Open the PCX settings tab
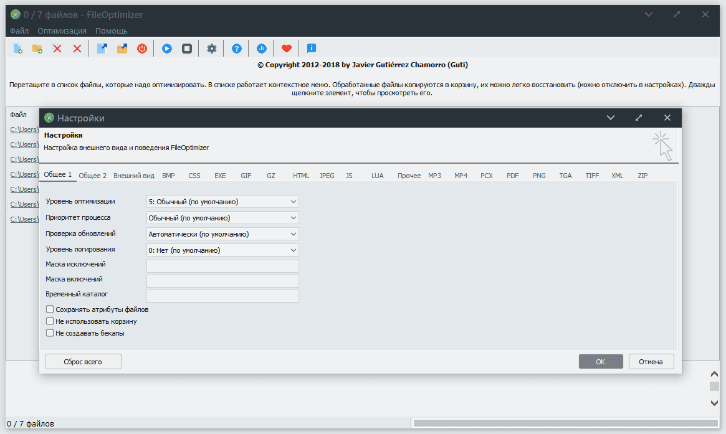 pos(487,176)
